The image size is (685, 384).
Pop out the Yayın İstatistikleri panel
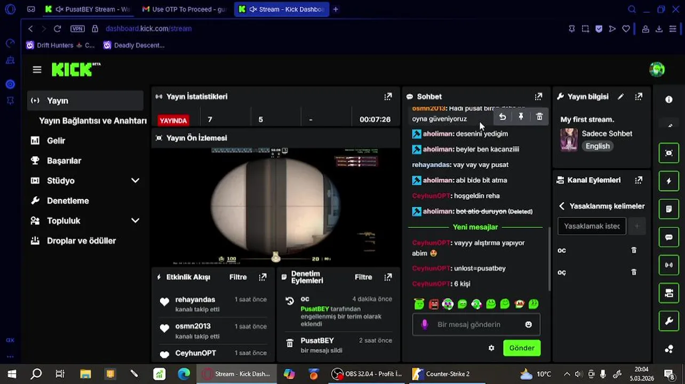[x=388, y=97]
